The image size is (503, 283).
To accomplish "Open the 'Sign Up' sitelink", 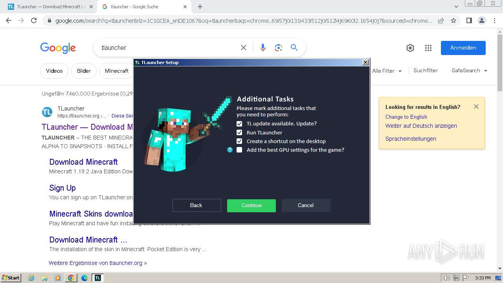I will pyautogui.click(x=62, y=188).
